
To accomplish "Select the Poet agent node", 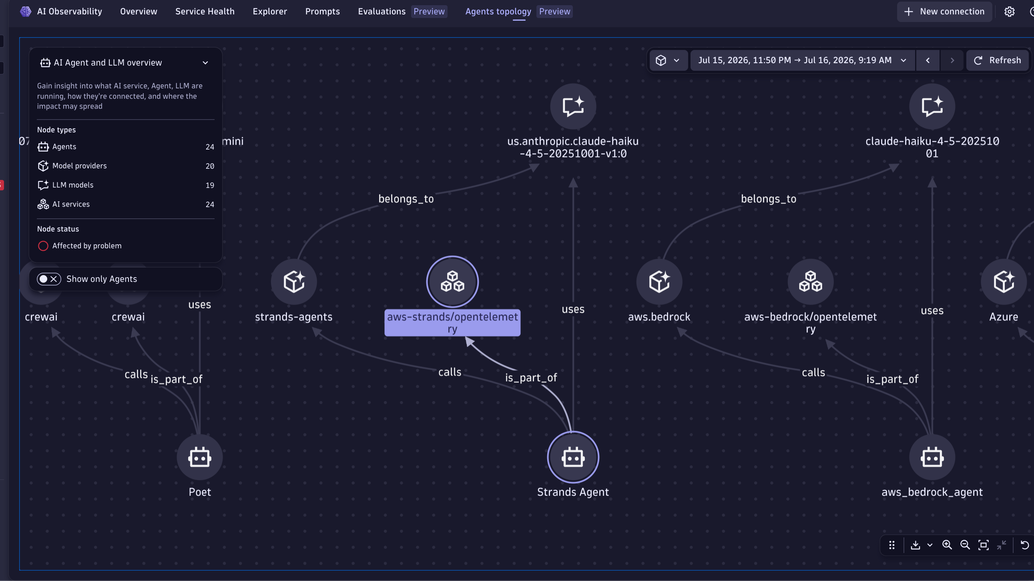I will click(199, 457).
